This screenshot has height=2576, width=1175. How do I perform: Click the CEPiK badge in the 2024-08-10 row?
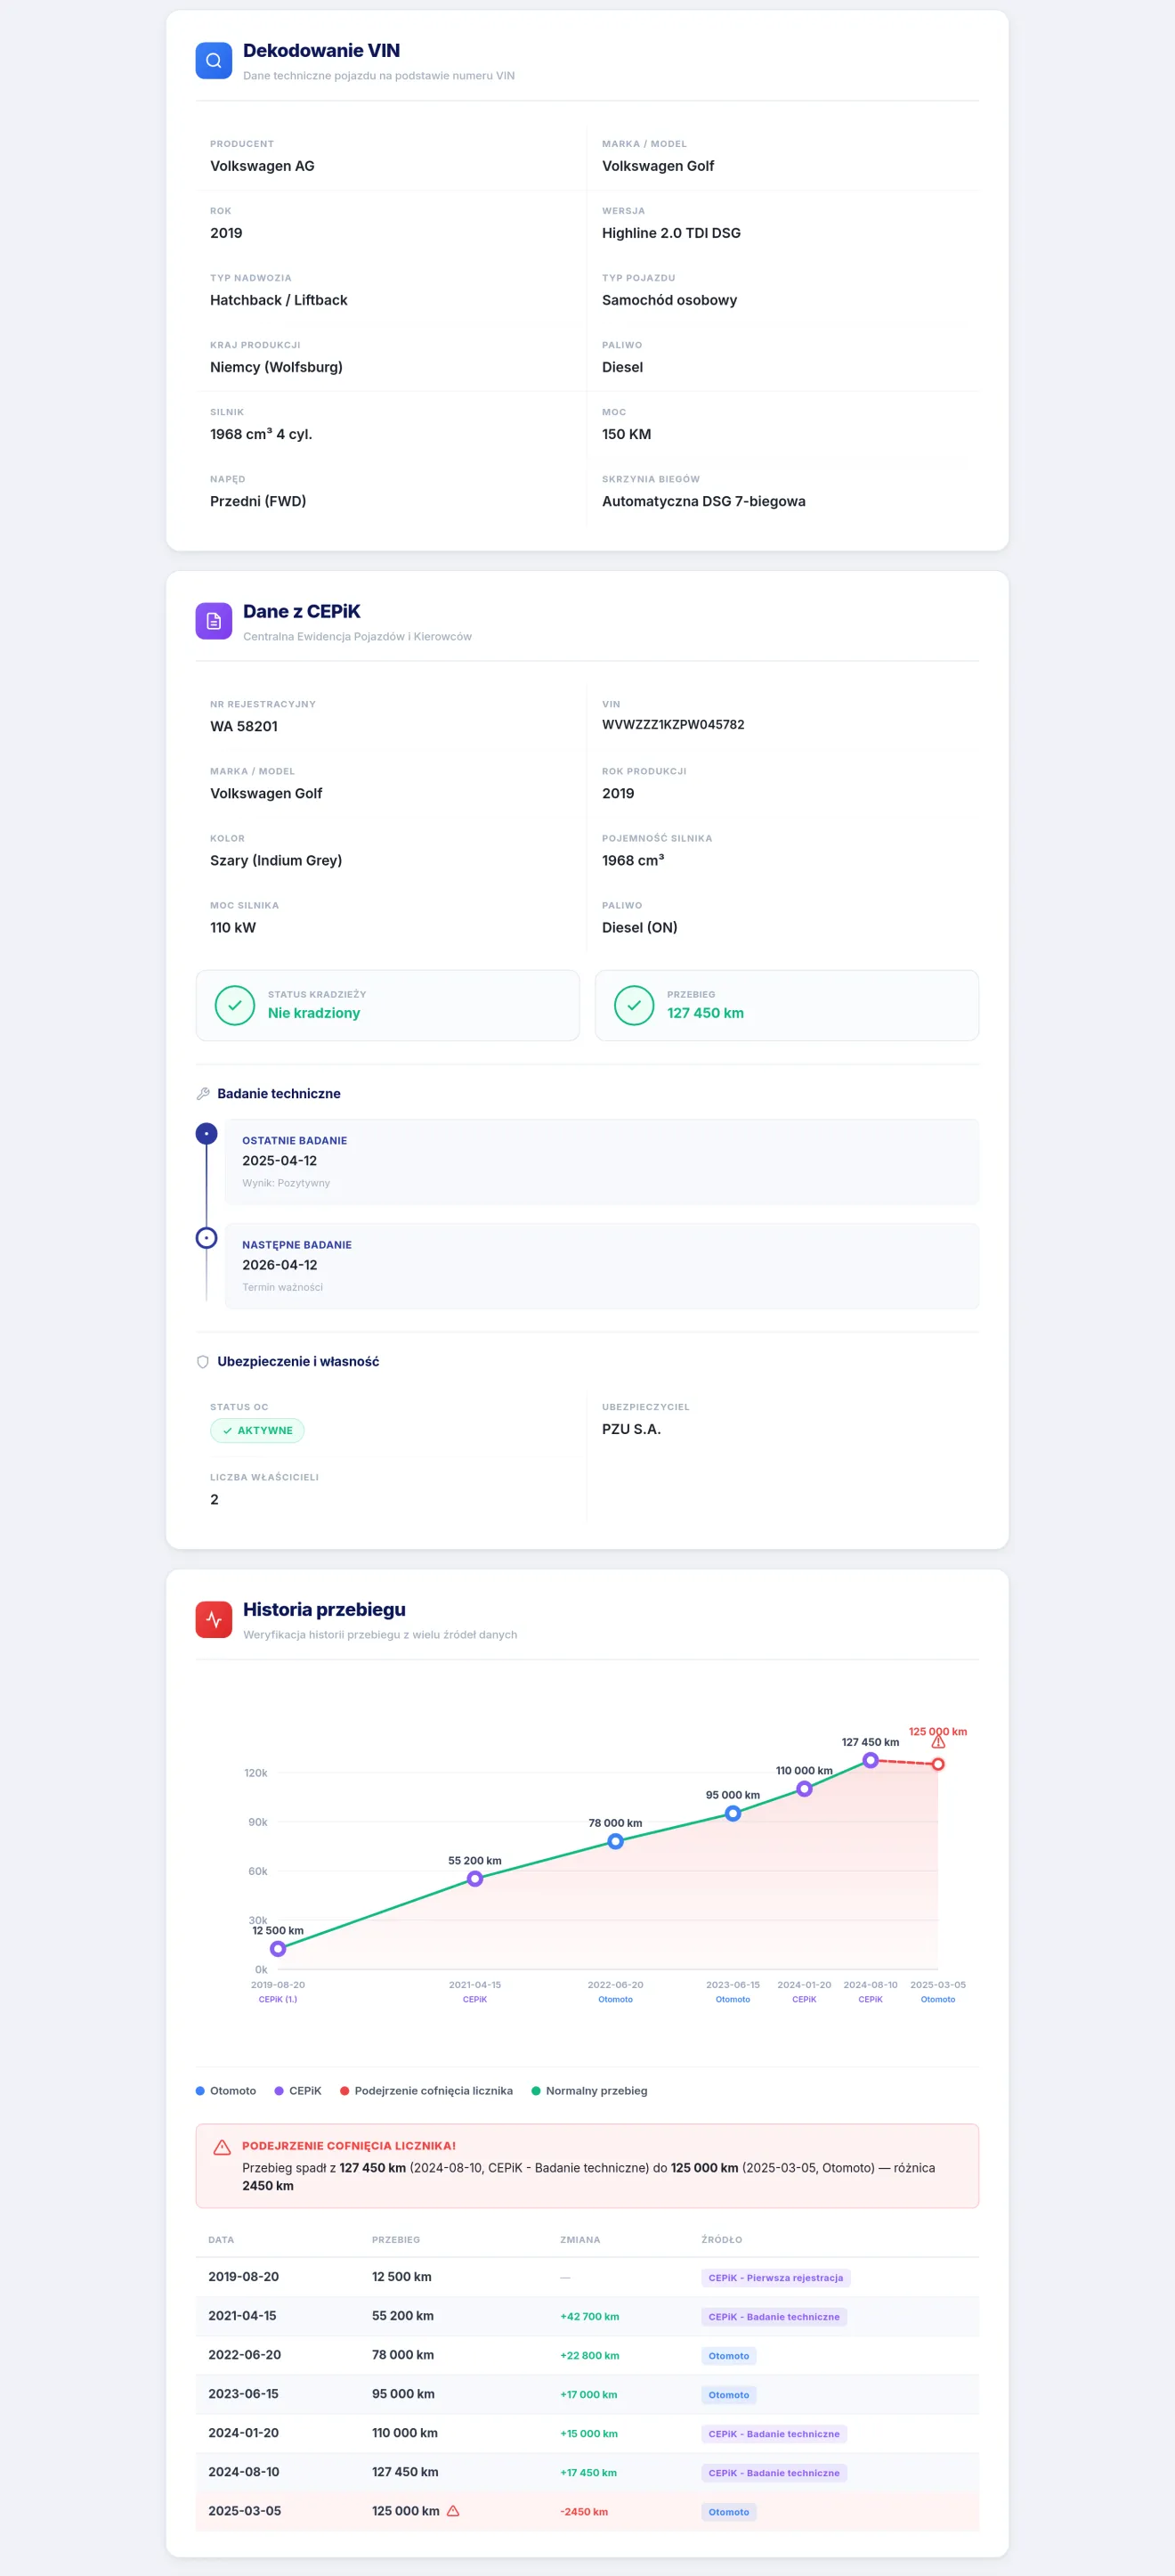(x=774, y=2472)
